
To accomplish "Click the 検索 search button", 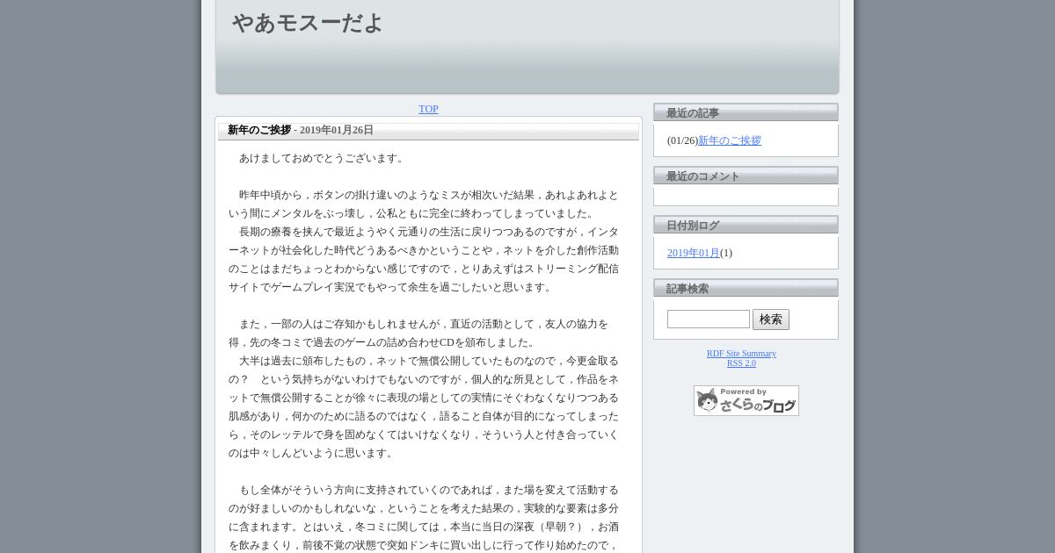I will [771, 320].
